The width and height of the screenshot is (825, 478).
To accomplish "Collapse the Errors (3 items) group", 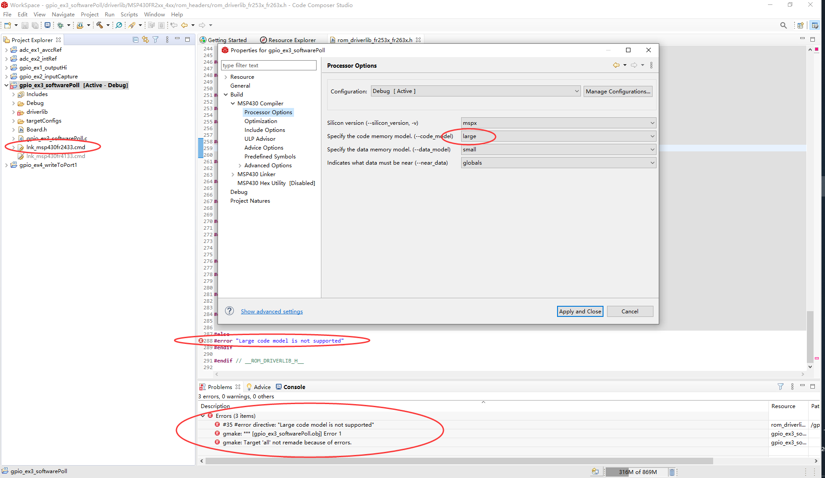I will click(x=203, y=416).
